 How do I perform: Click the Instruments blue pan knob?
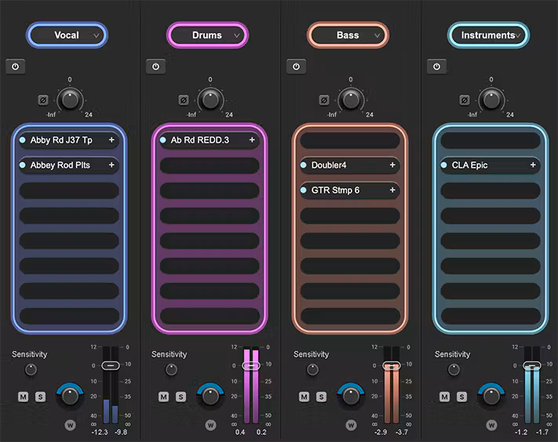(491, 396)
